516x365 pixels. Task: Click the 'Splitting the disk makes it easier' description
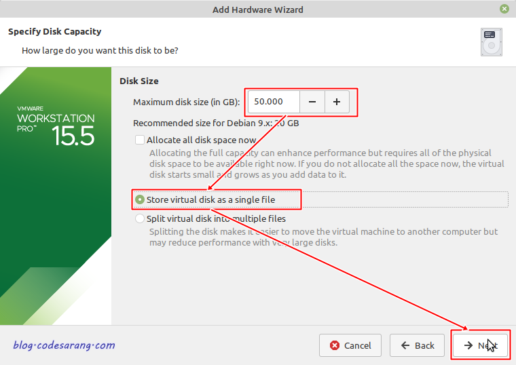(323, 237)
